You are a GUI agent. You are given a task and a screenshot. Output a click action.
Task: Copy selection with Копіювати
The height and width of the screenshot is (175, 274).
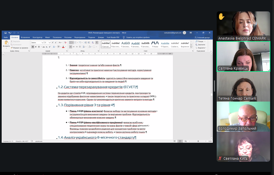[x=16, y=45]
